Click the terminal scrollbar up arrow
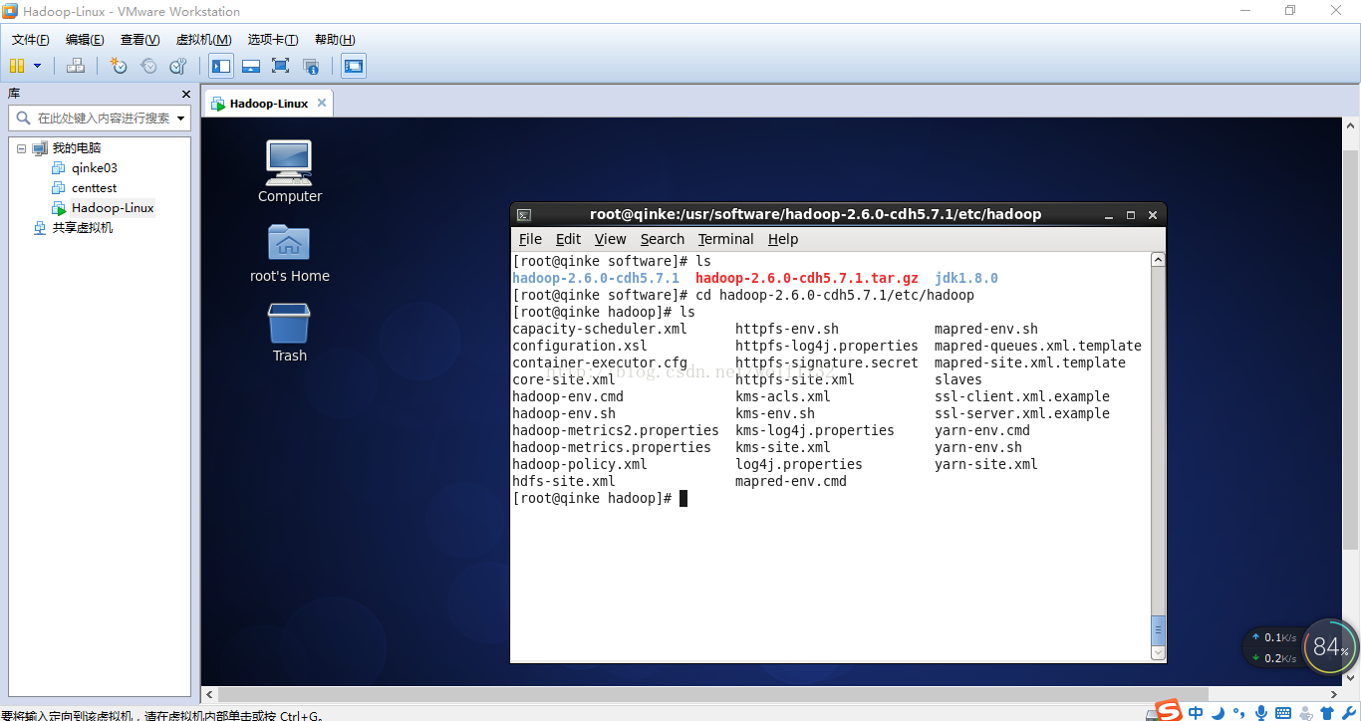 (x=1158, y=260)
